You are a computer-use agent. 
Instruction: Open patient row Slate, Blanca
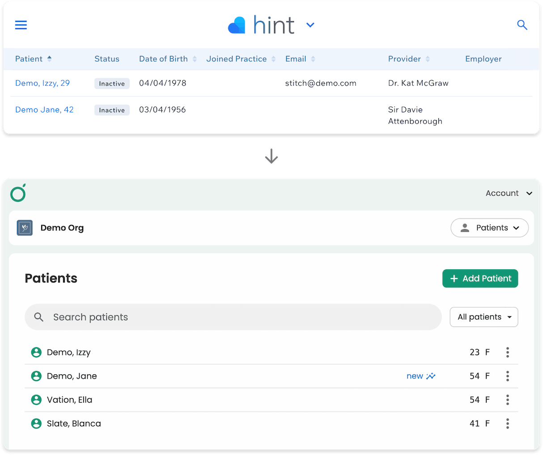click(271, 424)
